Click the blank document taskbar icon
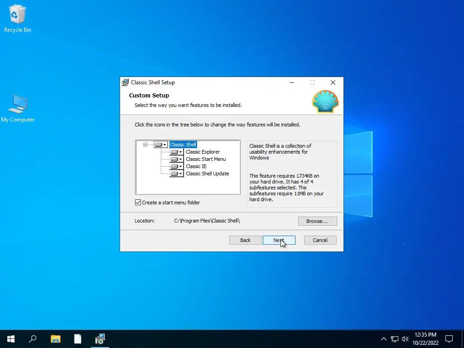Screen dimensions: 464x348 pos(77,339)
